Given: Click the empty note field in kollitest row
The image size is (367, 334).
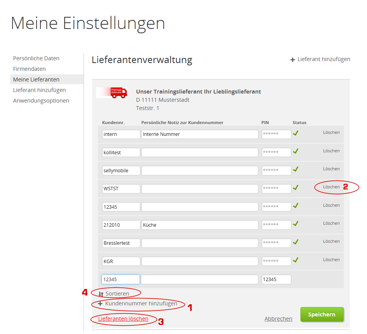Looking at the screenshot, I should (x=200, y=152).
